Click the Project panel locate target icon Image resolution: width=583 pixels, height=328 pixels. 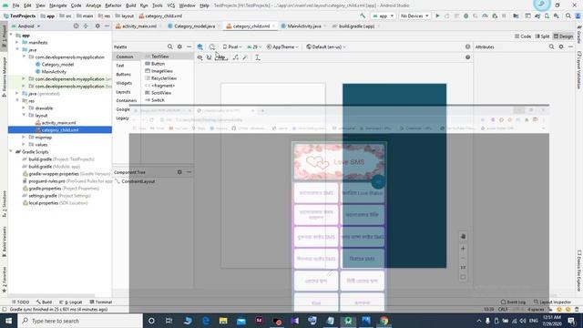point(76,26)
